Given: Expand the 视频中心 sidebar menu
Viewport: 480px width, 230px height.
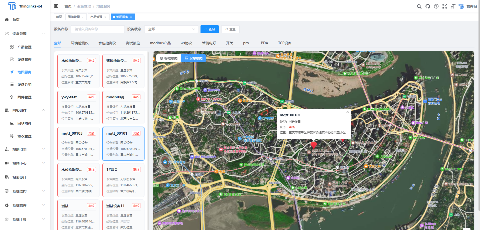Looking at the screenshot, I should [25, 163].
